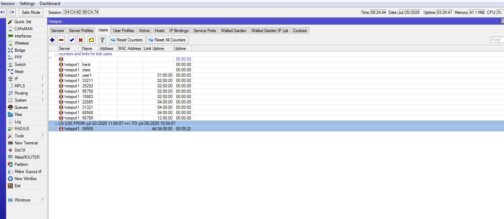Expand the System submenu
This screenshot has width=504, height=219.
(27, 100)
